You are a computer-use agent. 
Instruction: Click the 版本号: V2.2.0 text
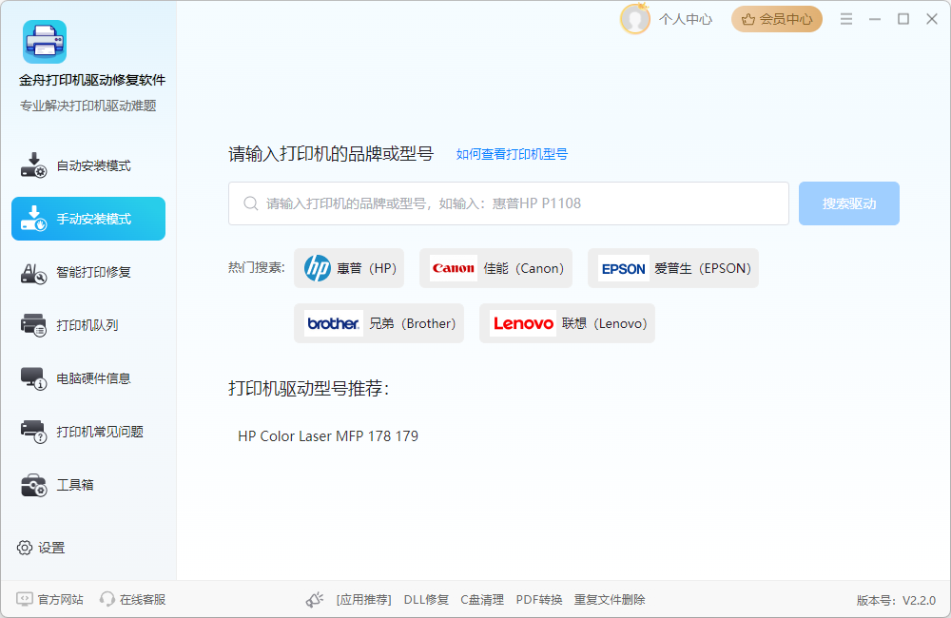(896, 601)
